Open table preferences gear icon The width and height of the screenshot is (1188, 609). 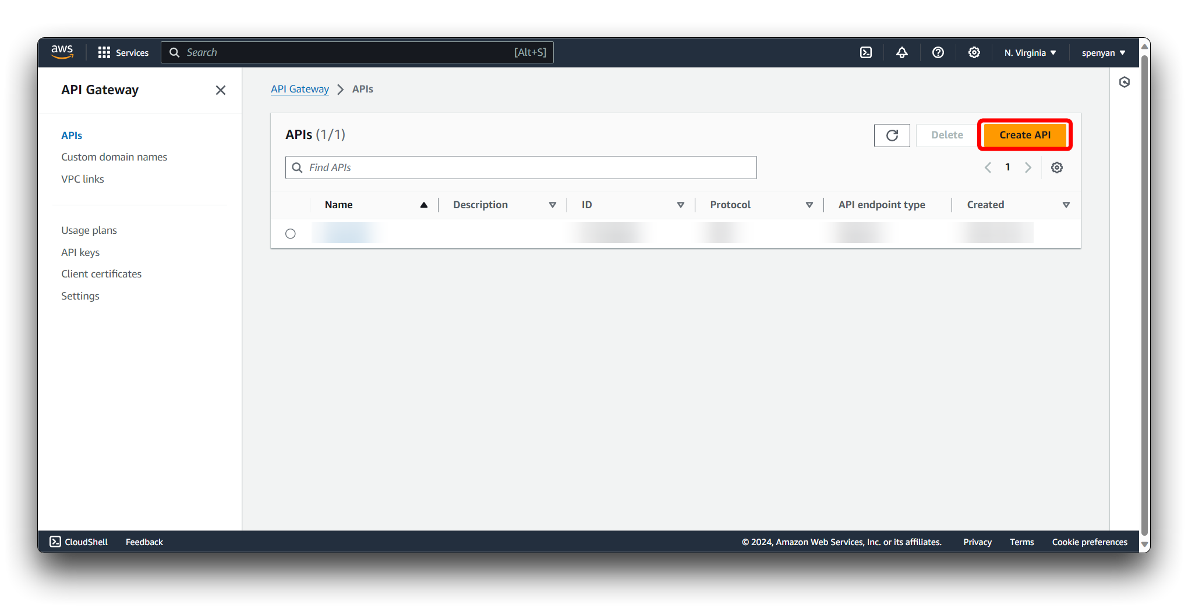click(x=1057, y=168)
